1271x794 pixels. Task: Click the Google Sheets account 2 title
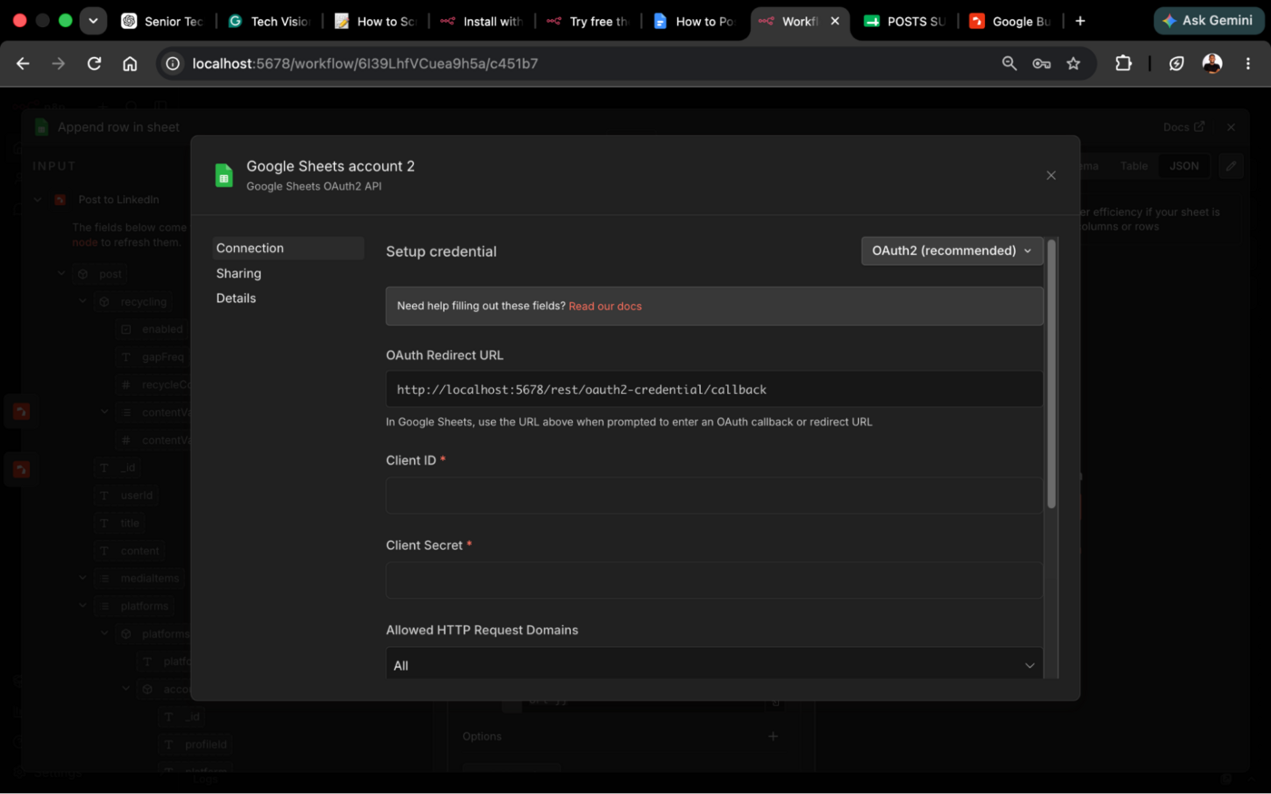click(x=330, y=166)
